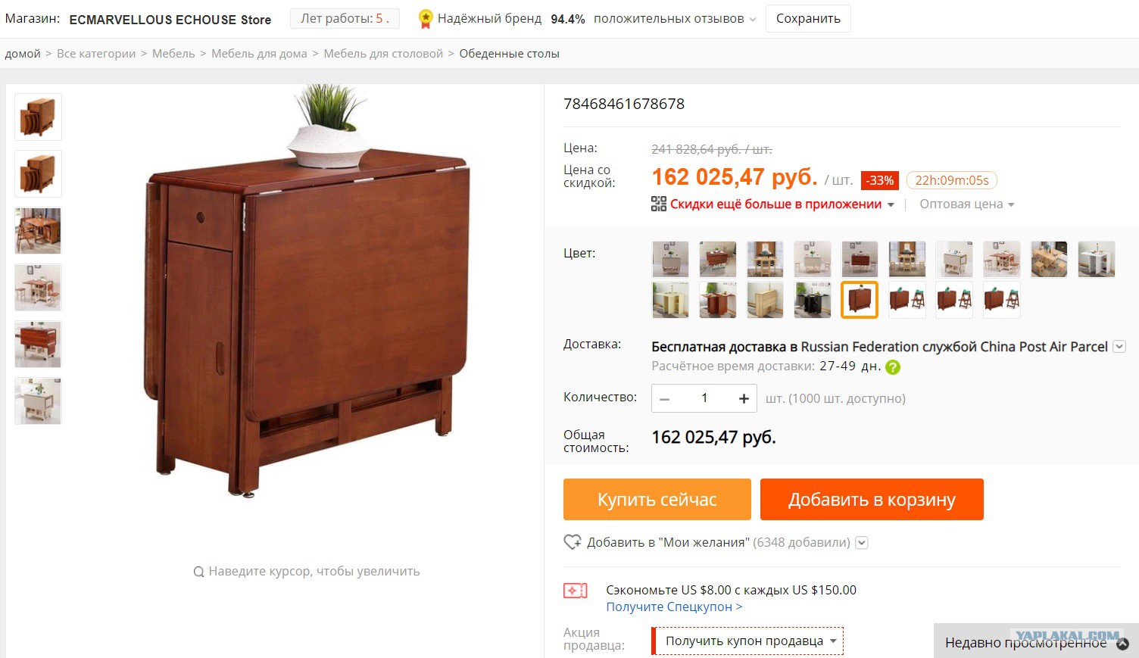Click the trusted brand medal icon

[426, 19]
